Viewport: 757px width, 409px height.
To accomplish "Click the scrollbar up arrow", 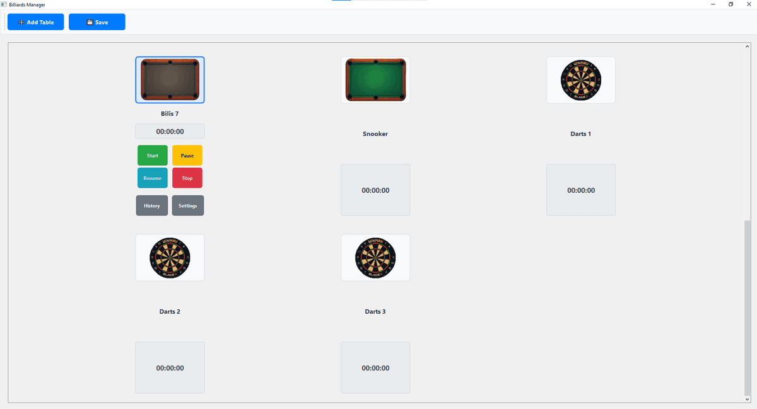I will point(747,47).
